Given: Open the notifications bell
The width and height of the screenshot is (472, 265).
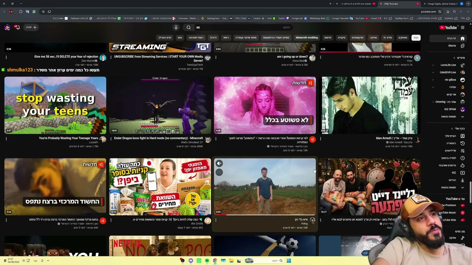Looking at the screenshot, I should click(17, 27).
